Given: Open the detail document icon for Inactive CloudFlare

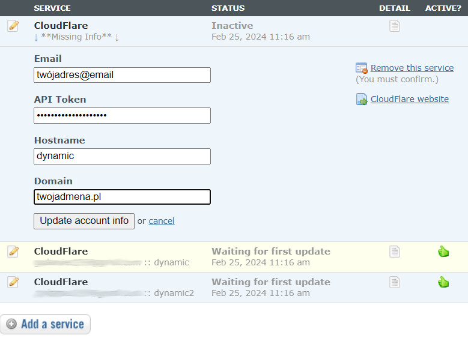Looking at the screenshot, I should tap(394, 26).
